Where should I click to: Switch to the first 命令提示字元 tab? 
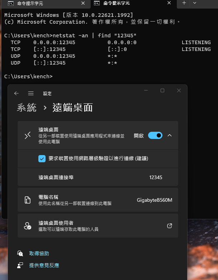click(x=46, y=4)
